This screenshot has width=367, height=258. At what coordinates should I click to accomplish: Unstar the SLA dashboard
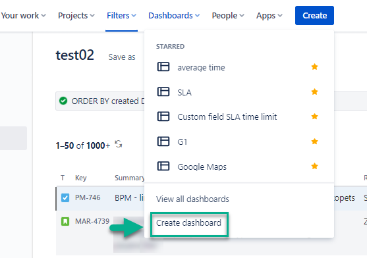pyautogui.click(x=314, y=91)
